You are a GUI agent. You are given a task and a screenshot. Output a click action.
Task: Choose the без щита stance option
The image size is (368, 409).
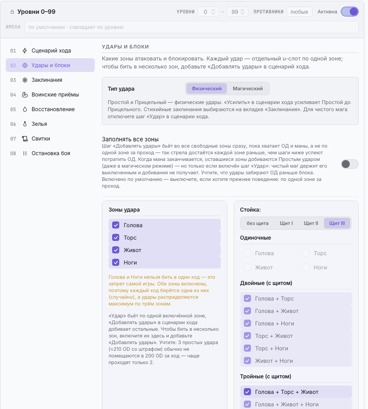point(258,223)
